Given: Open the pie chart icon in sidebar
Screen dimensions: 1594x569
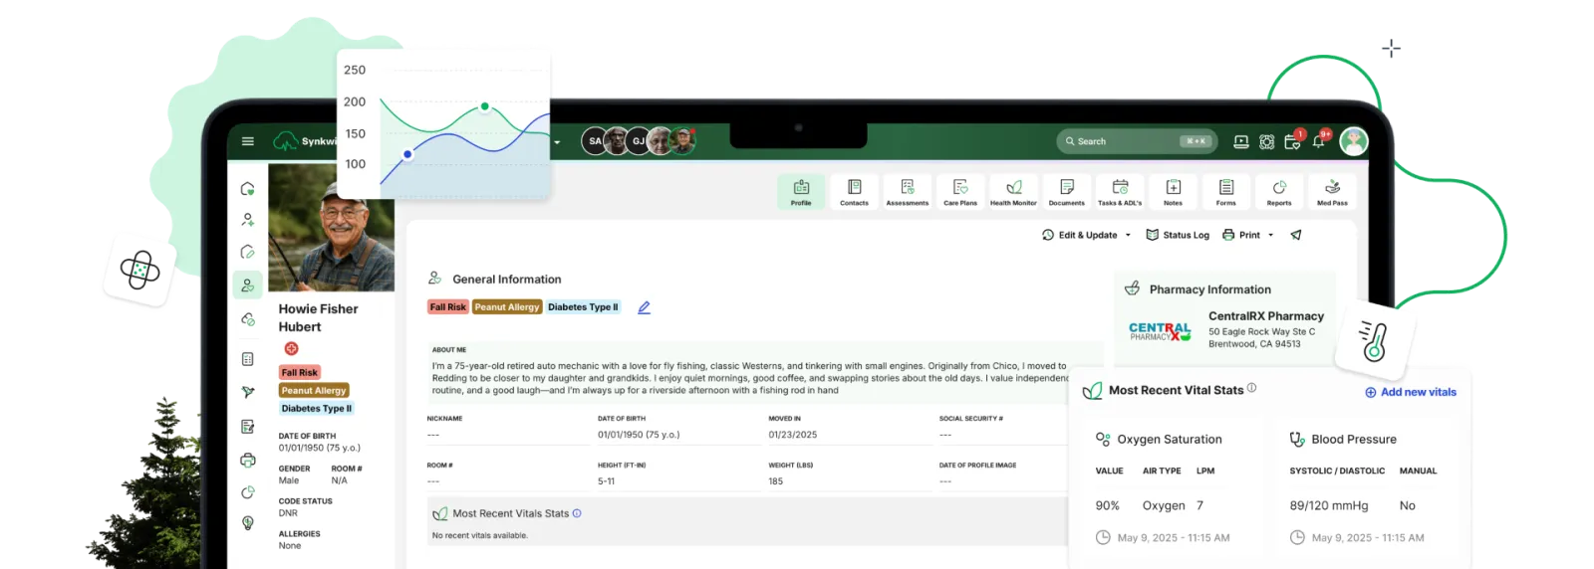Looking at the screenshot, I should click(x=248, y=492).
